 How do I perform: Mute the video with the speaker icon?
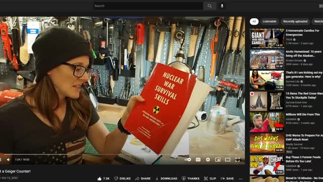point(8,160)
